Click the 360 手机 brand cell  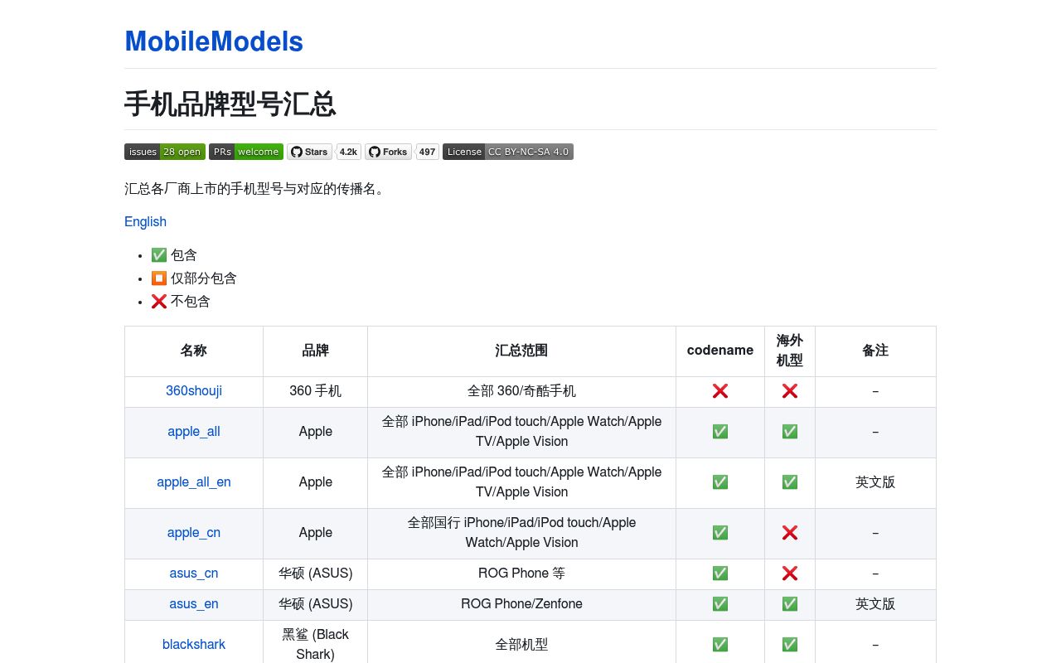click(316, 391)
